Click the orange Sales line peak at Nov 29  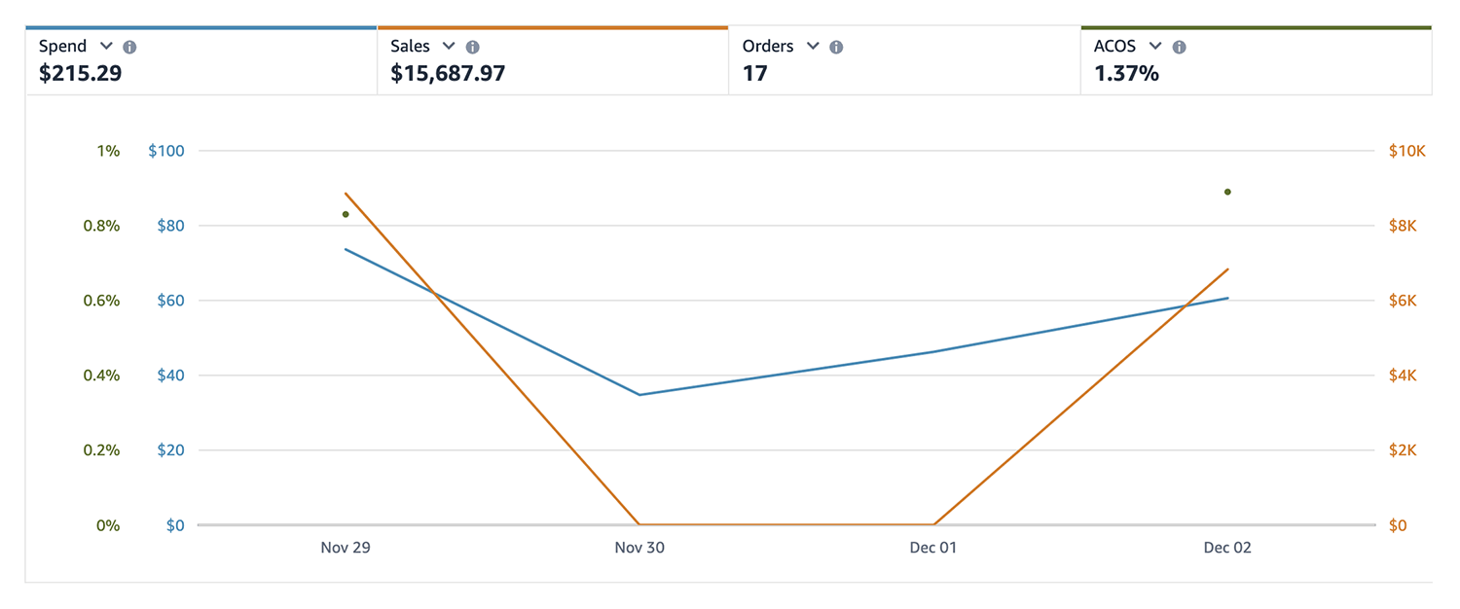click(x=346, y=194)
